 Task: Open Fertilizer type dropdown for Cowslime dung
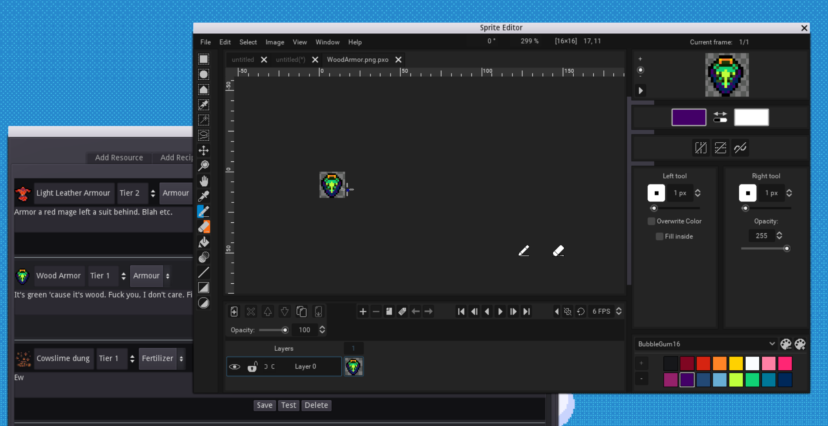pyautogui.click(x=162, y=358)
